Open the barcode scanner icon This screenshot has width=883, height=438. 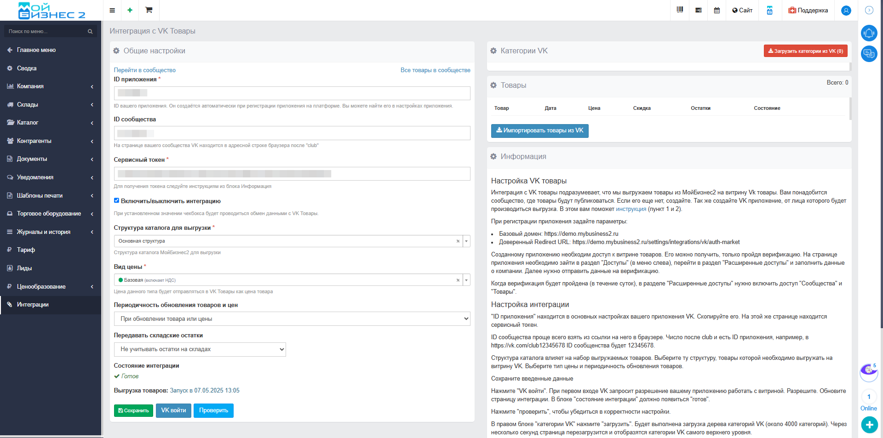(680, 10)
